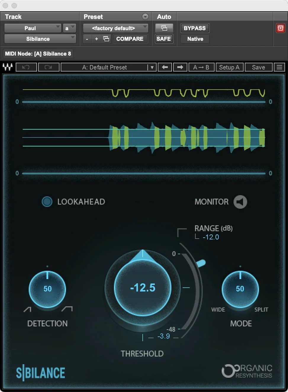Open the Preset circular menu arrow
This screenshot has height=392, width=288.
pyautogui.click(x=145, y=17)
